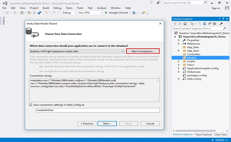This screenshot has height=142, width=231.
Task: Click the Home icon in Solution Explorer
Action: [x=185, y=24]
